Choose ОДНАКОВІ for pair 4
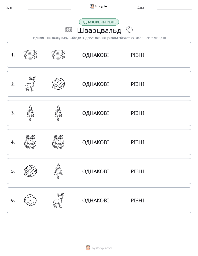 [95, 142]
